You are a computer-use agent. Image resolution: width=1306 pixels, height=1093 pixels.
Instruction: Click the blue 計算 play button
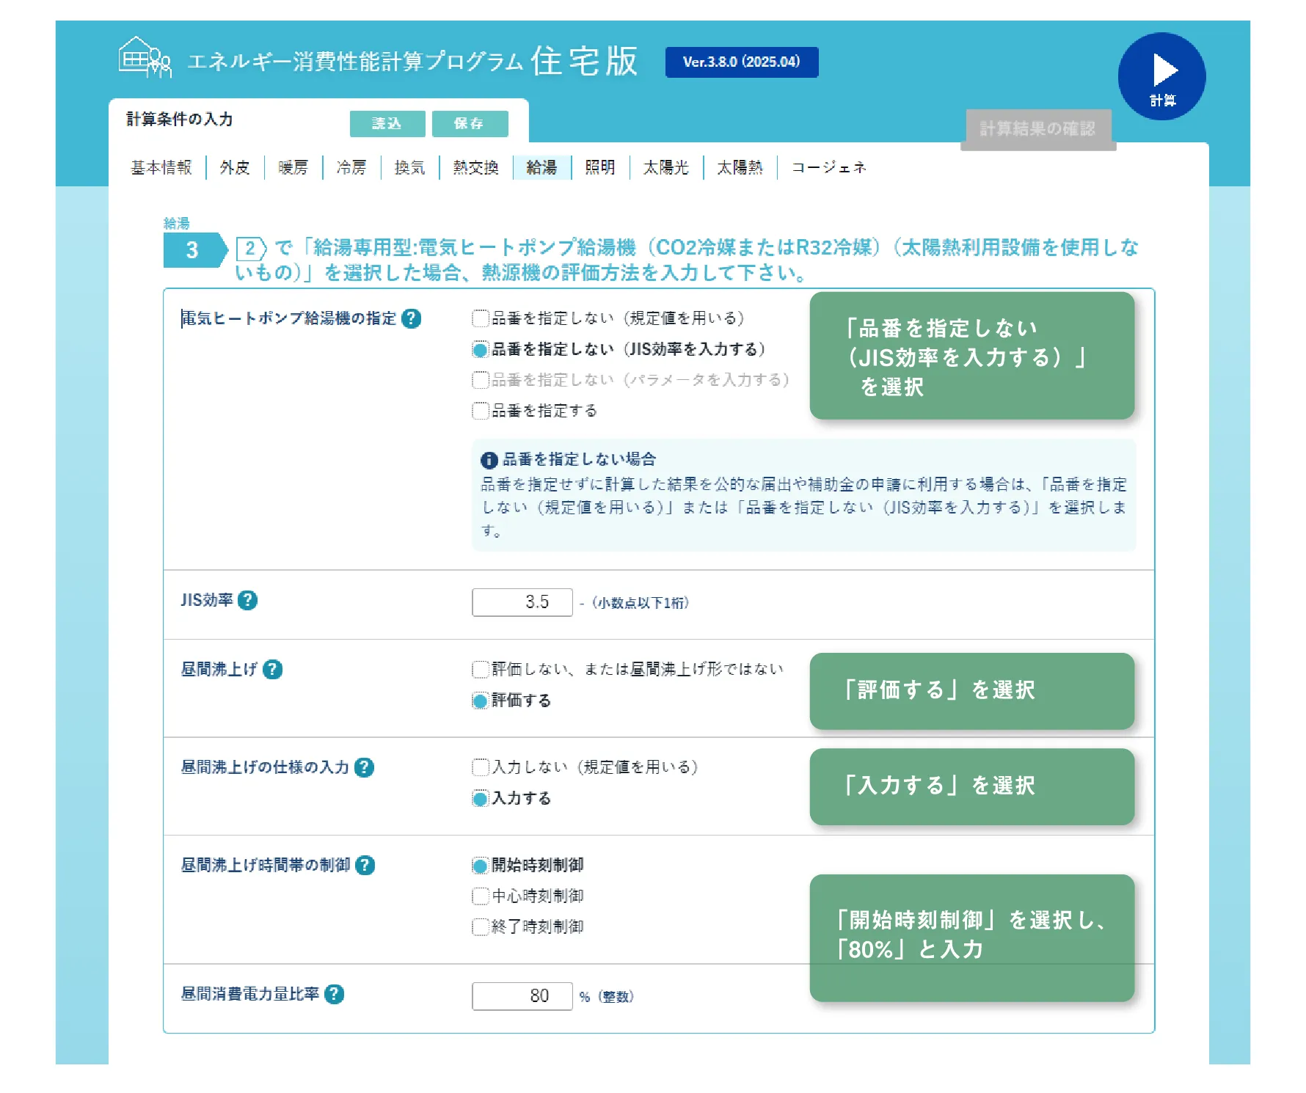[x=1161, y=76]
